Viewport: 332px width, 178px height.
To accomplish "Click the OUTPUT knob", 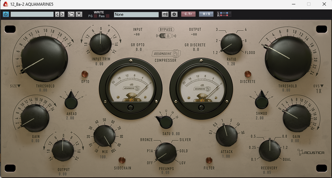I will click(x=63, y=150).
